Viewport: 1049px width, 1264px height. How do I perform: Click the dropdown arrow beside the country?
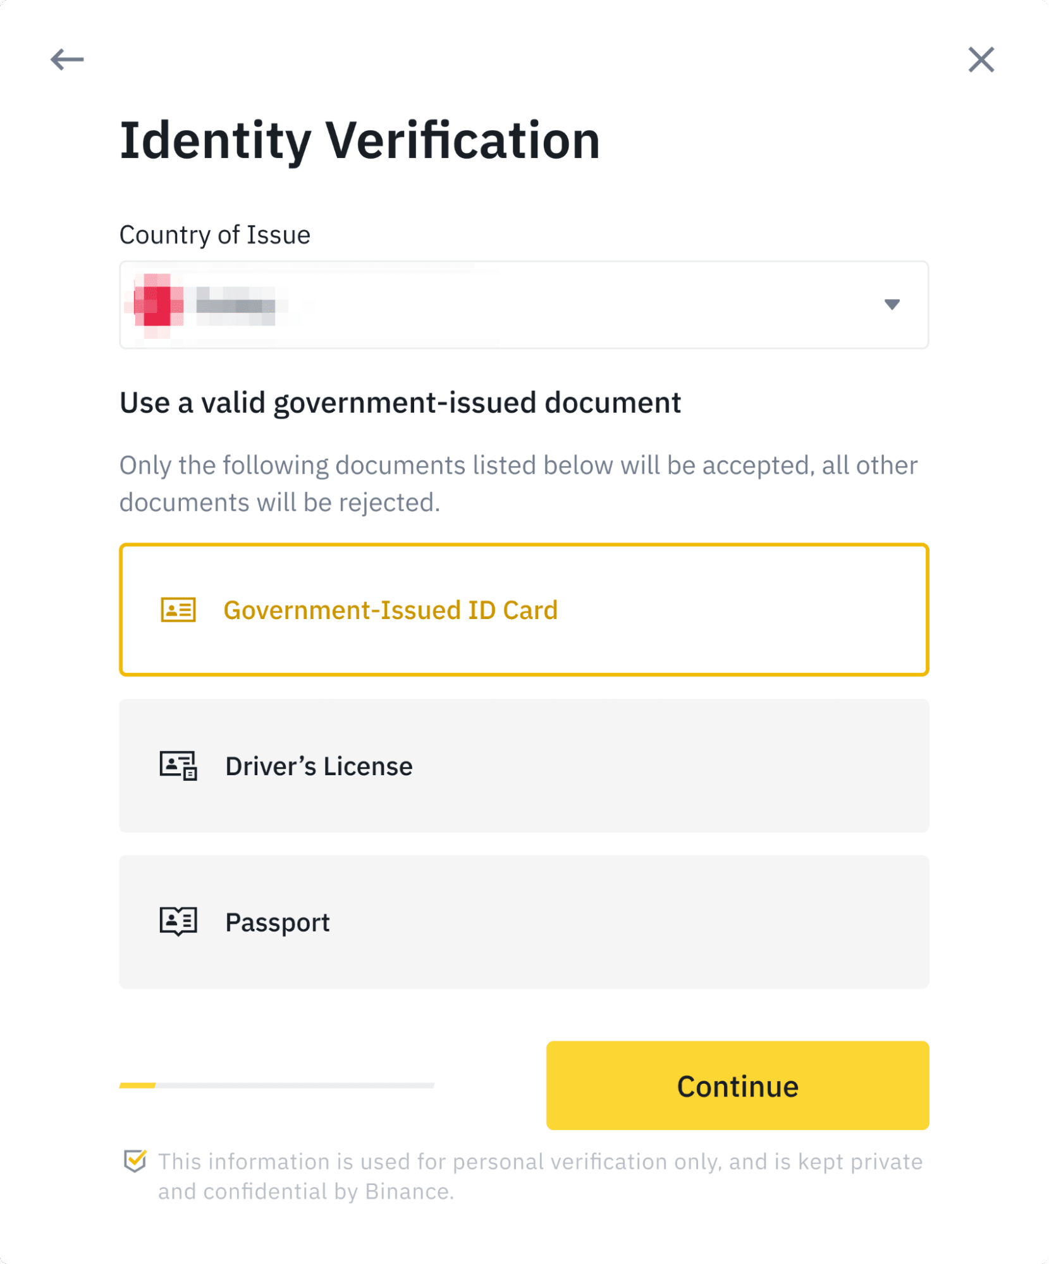pos(892,305)
